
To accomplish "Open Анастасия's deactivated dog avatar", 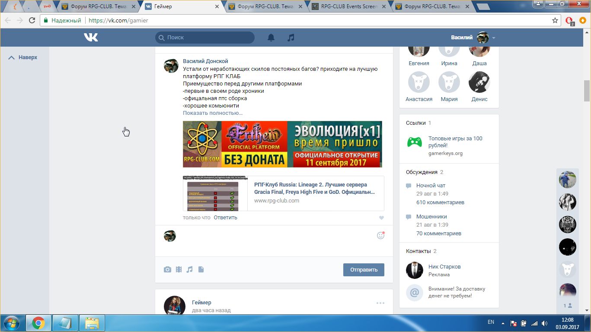I will (x=419, y=82).
